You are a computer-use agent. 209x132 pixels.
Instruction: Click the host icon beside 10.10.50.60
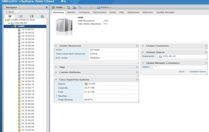19,59
